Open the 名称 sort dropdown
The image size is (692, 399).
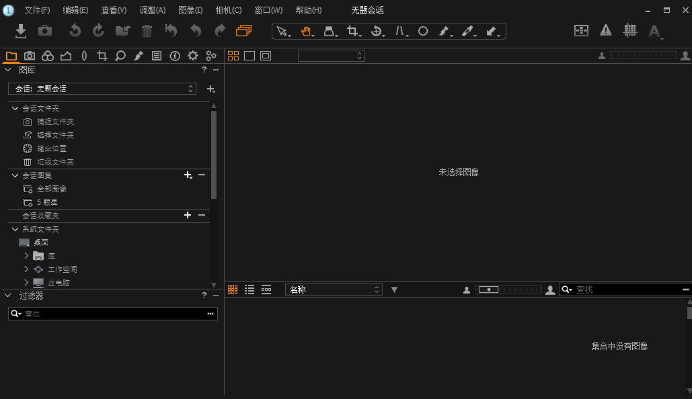click(334, 290)
